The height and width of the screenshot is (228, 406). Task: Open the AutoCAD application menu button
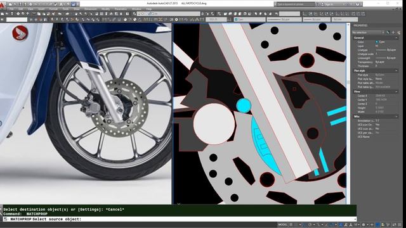point(2,4)
